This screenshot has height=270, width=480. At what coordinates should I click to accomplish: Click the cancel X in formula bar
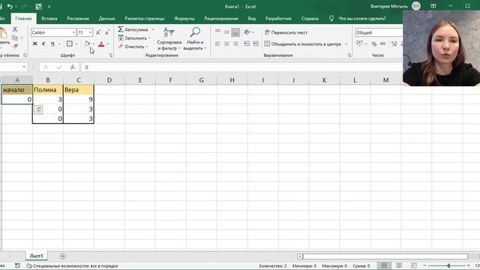tap(46, 67)
